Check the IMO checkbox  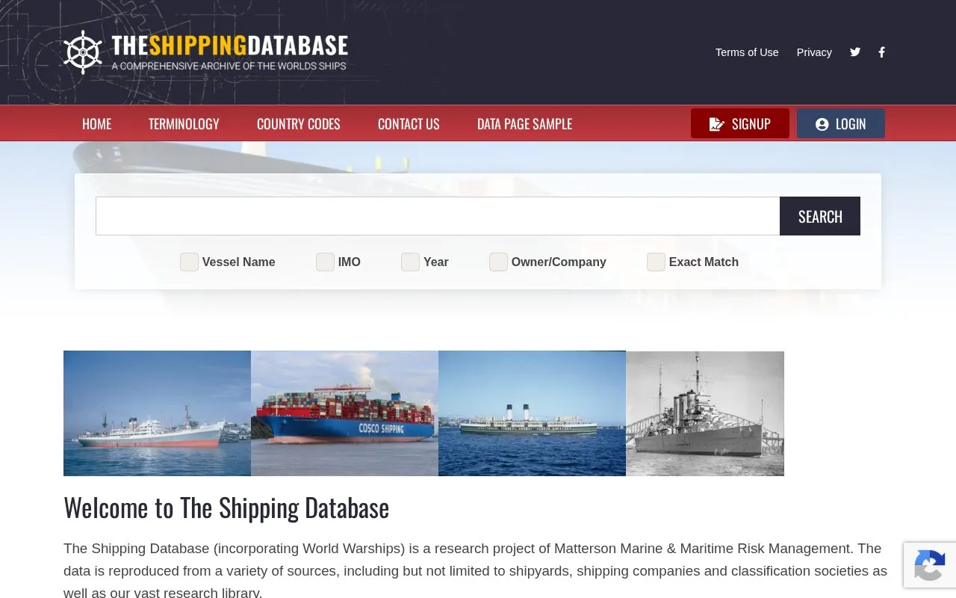(x=325, y=262)
